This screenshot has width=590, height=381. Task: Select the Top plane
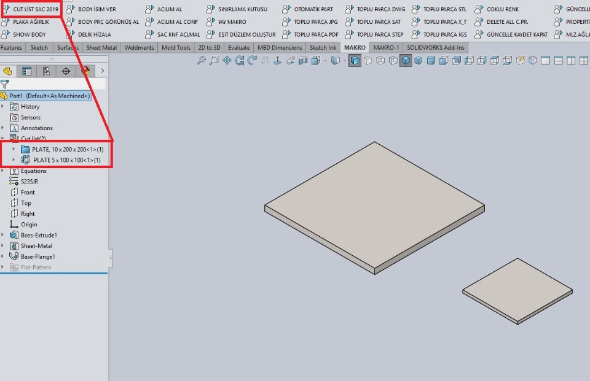point(21,203)
